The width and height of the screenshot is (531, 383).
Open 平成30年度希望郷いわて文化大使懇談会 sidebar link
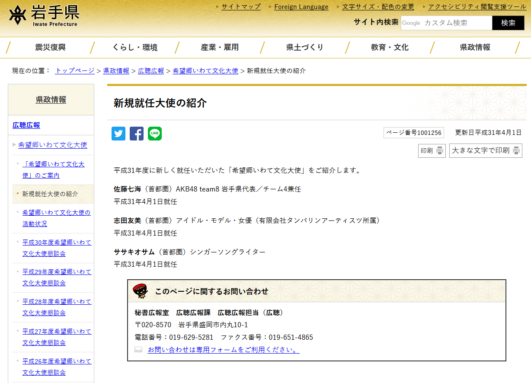(x=57, y=248)
